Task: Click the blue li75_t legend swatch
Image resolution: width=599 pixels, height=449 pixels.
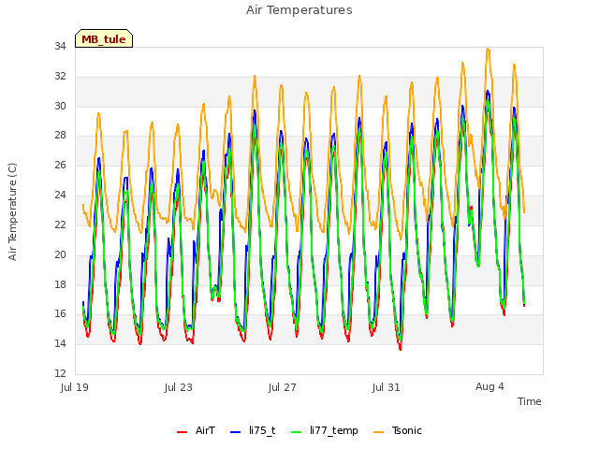Action: click(x=235, y=432)
